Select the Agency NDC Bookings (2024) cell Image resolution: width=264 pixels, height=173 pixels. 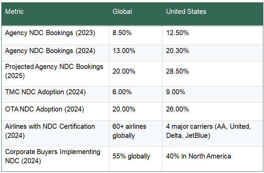[50, 51]
